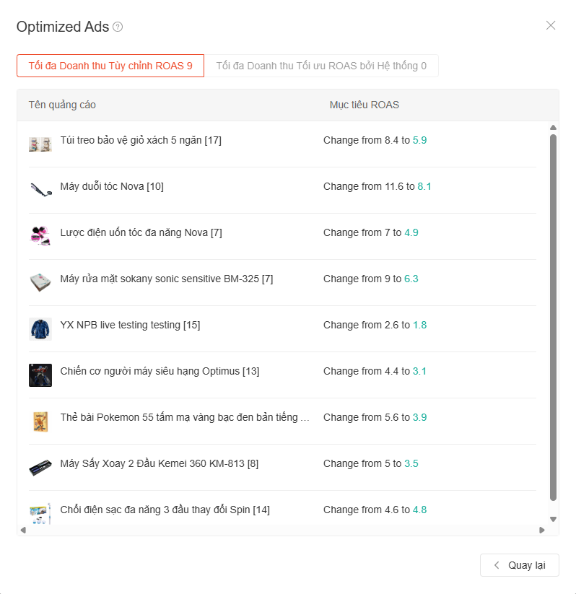Click the scroll up arrow of the list

tap(553, 127)
